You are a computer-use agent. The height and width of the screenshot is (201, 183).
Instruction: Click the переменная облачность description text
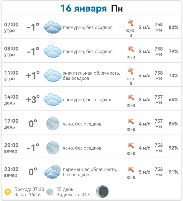pyautogui.click(x=90, y=169)
